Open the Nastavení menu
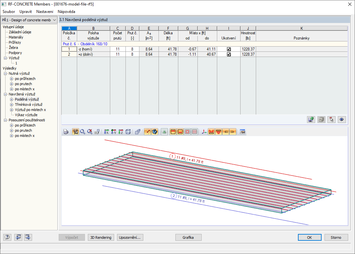The height and width of the screenshot is (254, 355). click(45, 12)
